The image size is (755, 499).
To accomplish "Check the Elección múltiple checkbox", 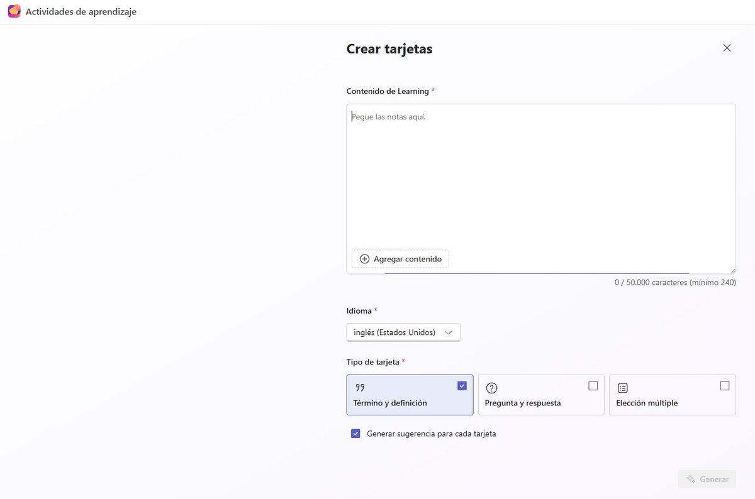I will click(x=724, y=386).
